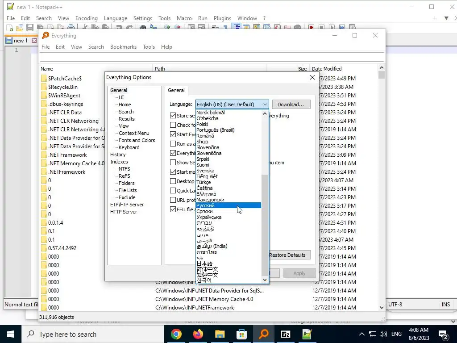Click the volume icon in the system tray

point(383,334)
